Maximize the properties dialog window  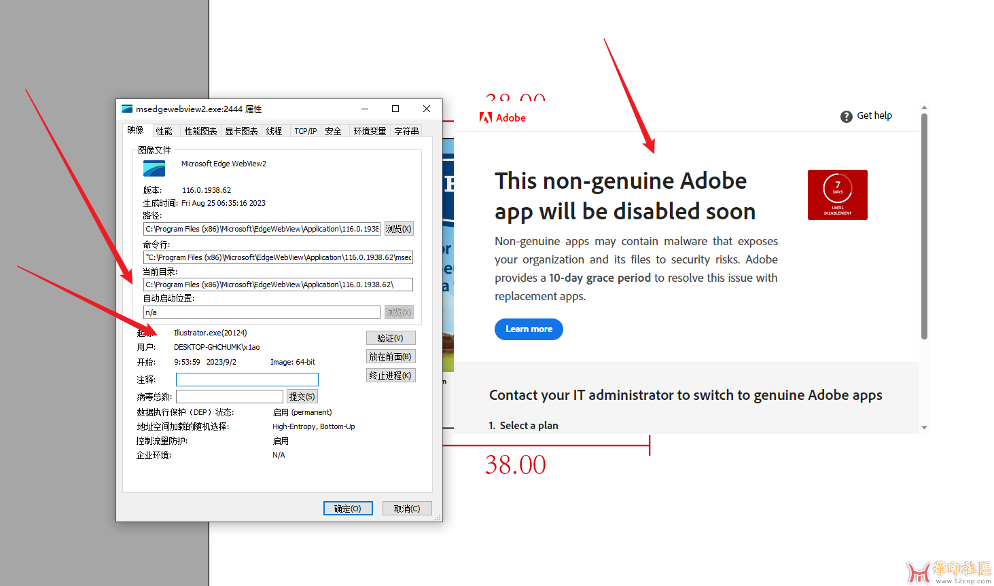395,109
